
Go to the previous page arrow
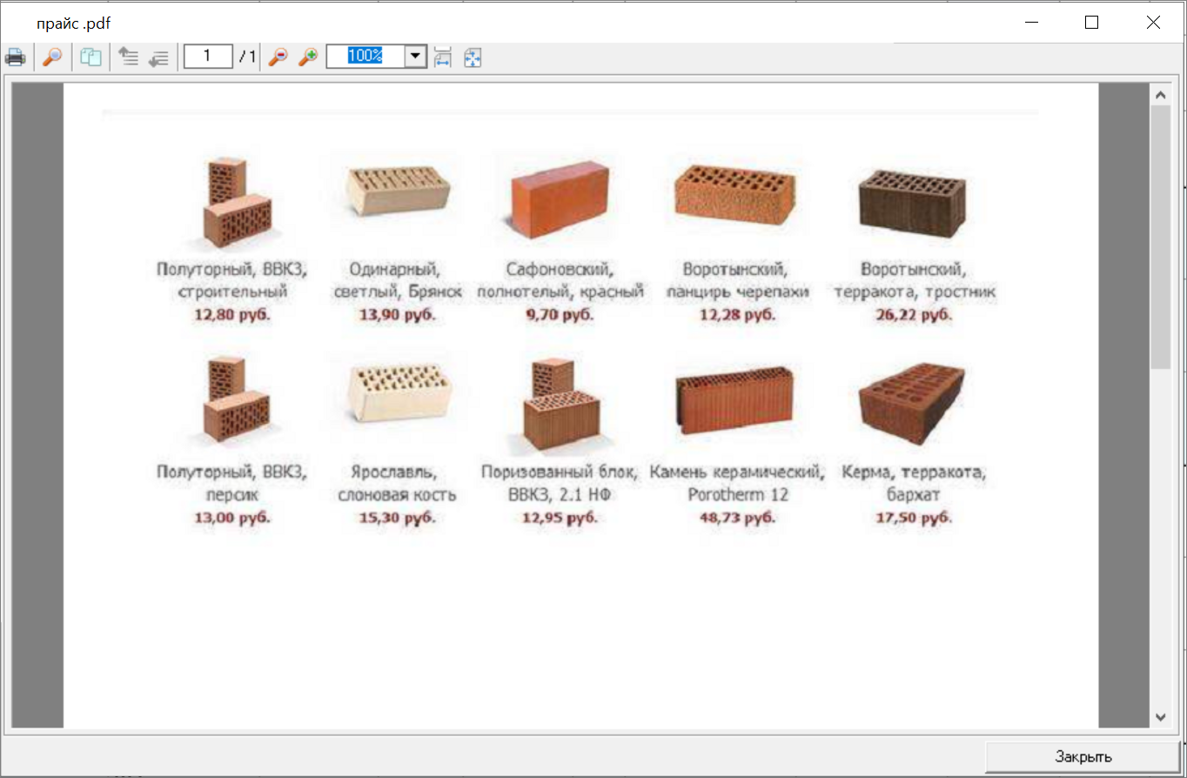tap(129, 57)
